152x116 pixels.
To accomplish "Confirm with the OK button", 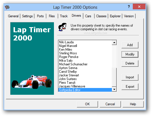I will point(87,104).
